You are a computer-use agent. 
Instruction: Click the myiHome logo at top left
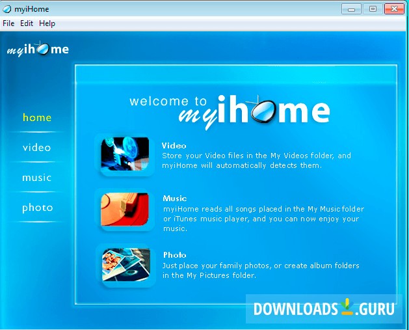[38, 49]
